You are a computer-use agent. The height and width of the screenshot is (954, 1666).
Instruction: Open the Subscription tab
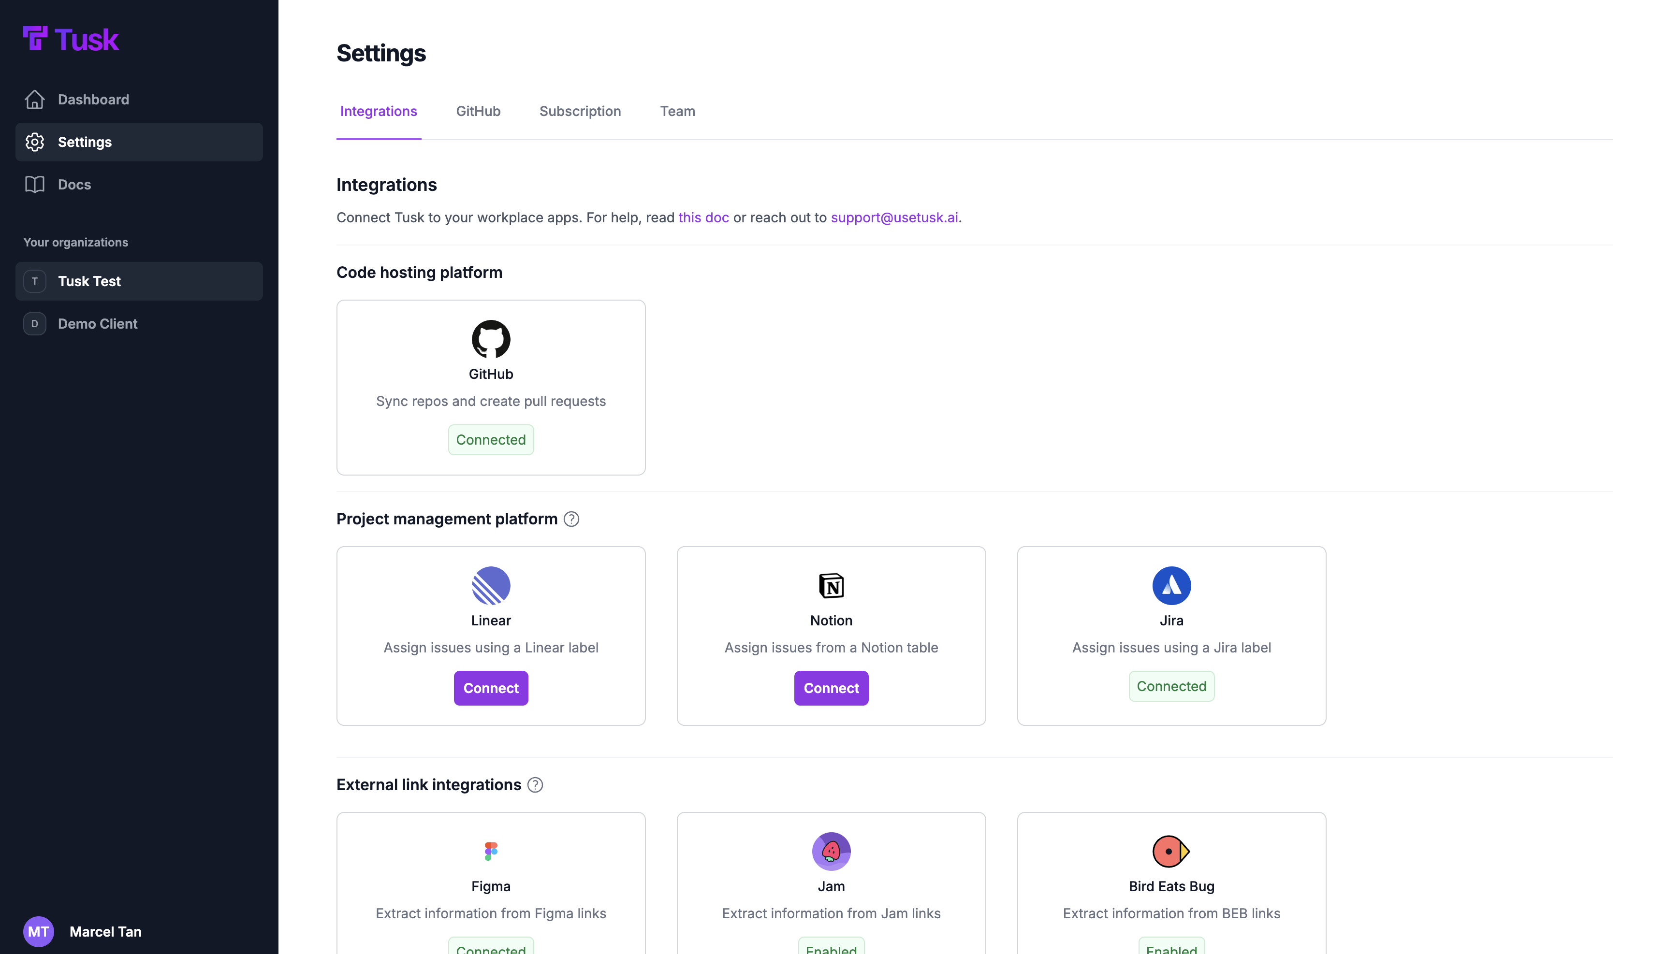click(x=580, y=111)
